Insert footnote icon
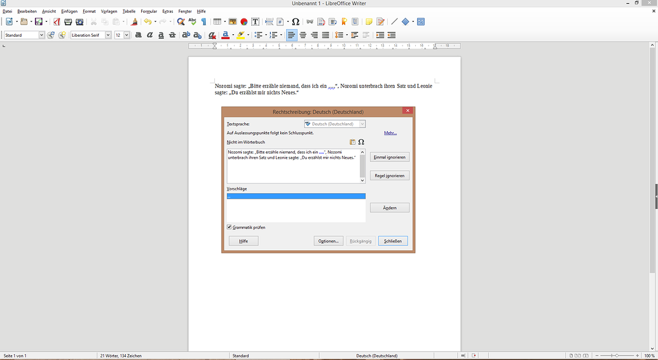 tap(321, 22)
